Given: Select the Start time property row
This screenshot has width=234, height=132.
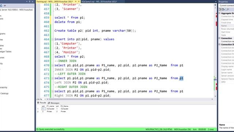Looking at the screenshot, I should click(227, 32).
